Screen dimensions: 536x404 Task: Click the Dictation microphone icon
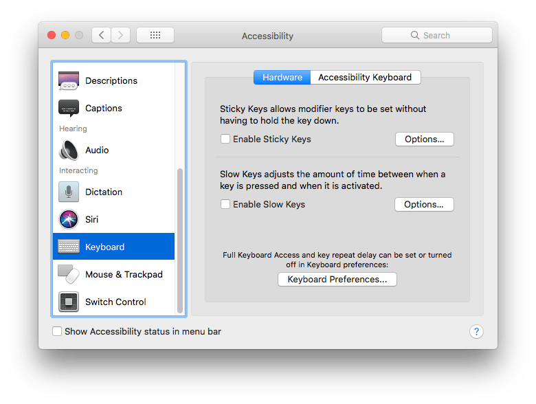(x=69, y=192)
